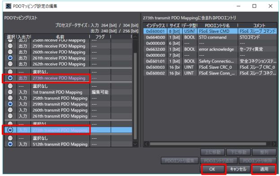280x176 pixels.
Task: Click the PDOエントリ編集 button
Action: (x=179, y=161)
